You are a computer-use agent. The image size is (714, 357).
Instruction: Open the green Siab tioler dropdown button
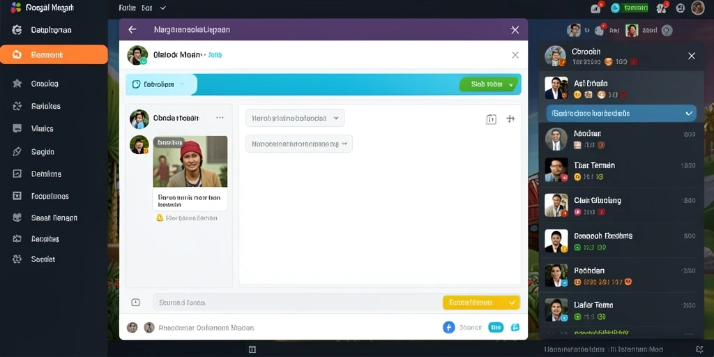(x=489, y=84)
